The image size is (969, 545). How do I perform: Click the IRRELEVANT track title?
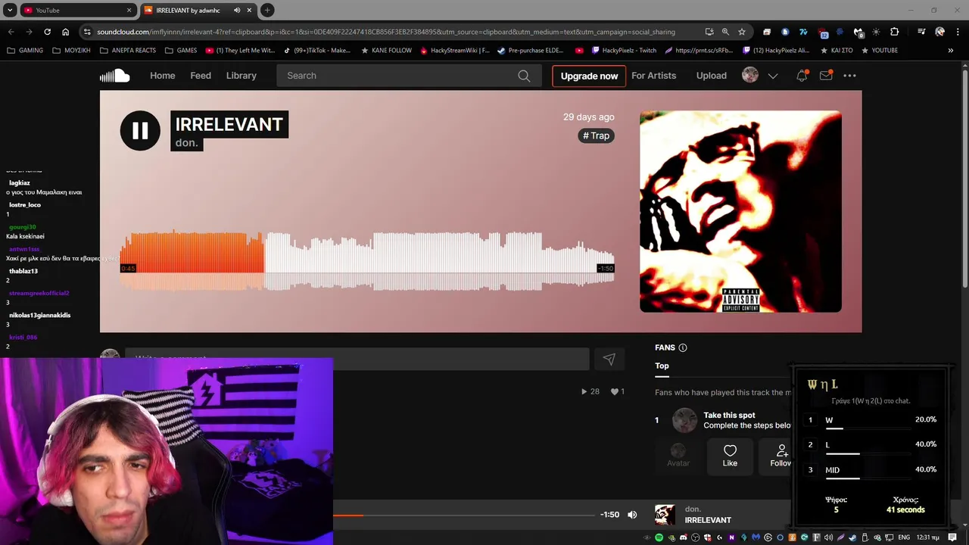(x=229, y=125)
